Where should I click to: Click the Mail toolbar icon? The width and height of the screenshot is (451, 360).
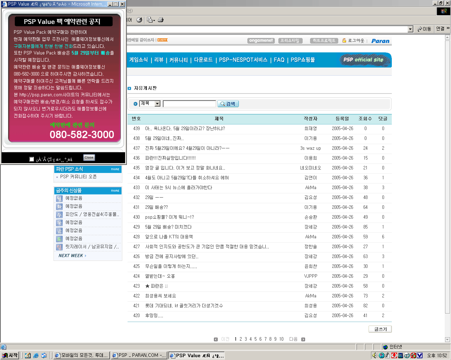[150, 20]
